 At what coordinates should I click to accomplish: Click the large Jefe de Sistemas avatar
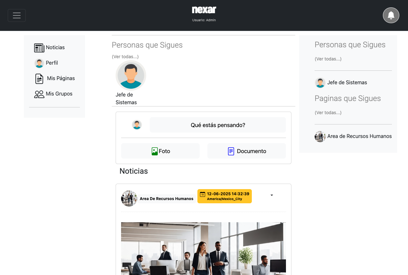pos(131,76)
